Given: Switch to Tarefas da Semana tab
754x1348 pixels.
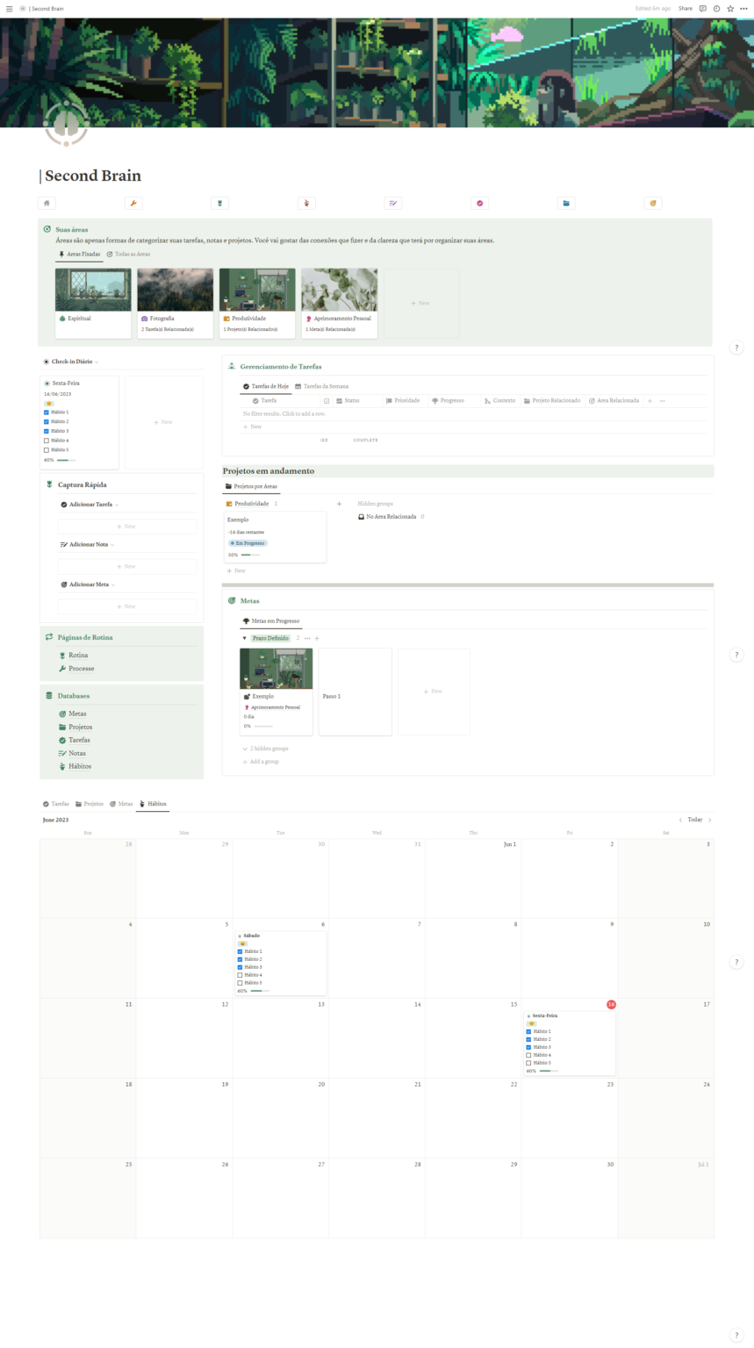Looking at the screenshot, I should click(322, 386).
